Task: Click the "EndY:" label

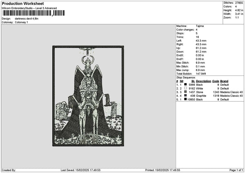Action: point(180,59)
